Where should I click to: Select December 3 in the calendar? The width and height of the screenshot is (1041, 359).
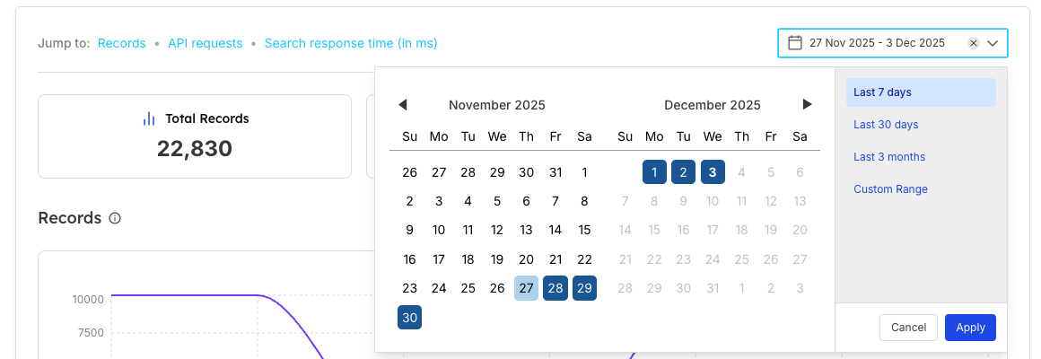pyautogui.click(x=713, y=171)
